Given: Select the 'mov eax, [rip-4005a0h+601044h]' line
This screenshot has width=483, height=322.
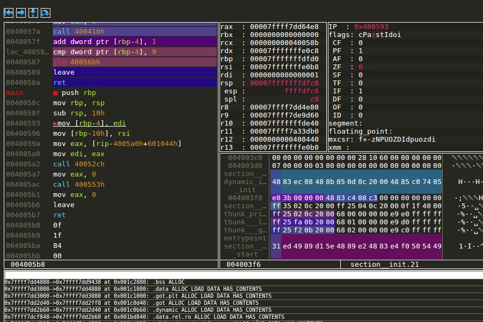Looking at the screenshot, I should pos(117,144).
